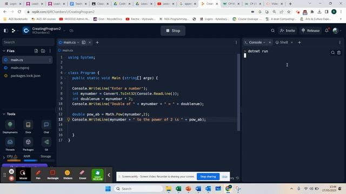Click the lightbulb hint on line 13
Screen dimensions: 346x194
point(69,120)
